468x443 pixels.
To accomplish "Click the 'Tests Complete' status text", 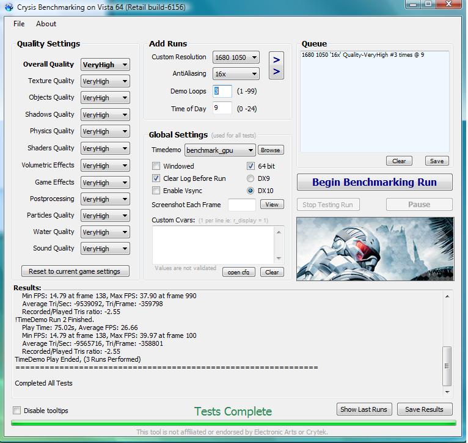I will click(233, 411).
